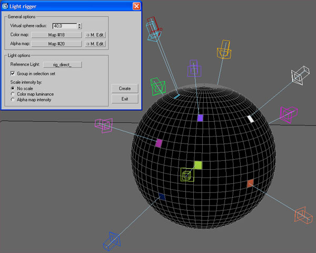Click the cyan patch near sphere top
The width and height of the screenshot is (316, 253).
pyautogui.click(x=176, y=96)
